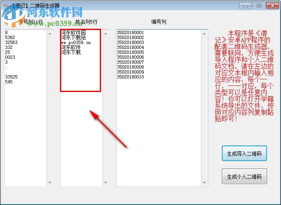Click the 河东下载 line in 姓名列
This screenshot has height=205, width=281.
(71, 52)
